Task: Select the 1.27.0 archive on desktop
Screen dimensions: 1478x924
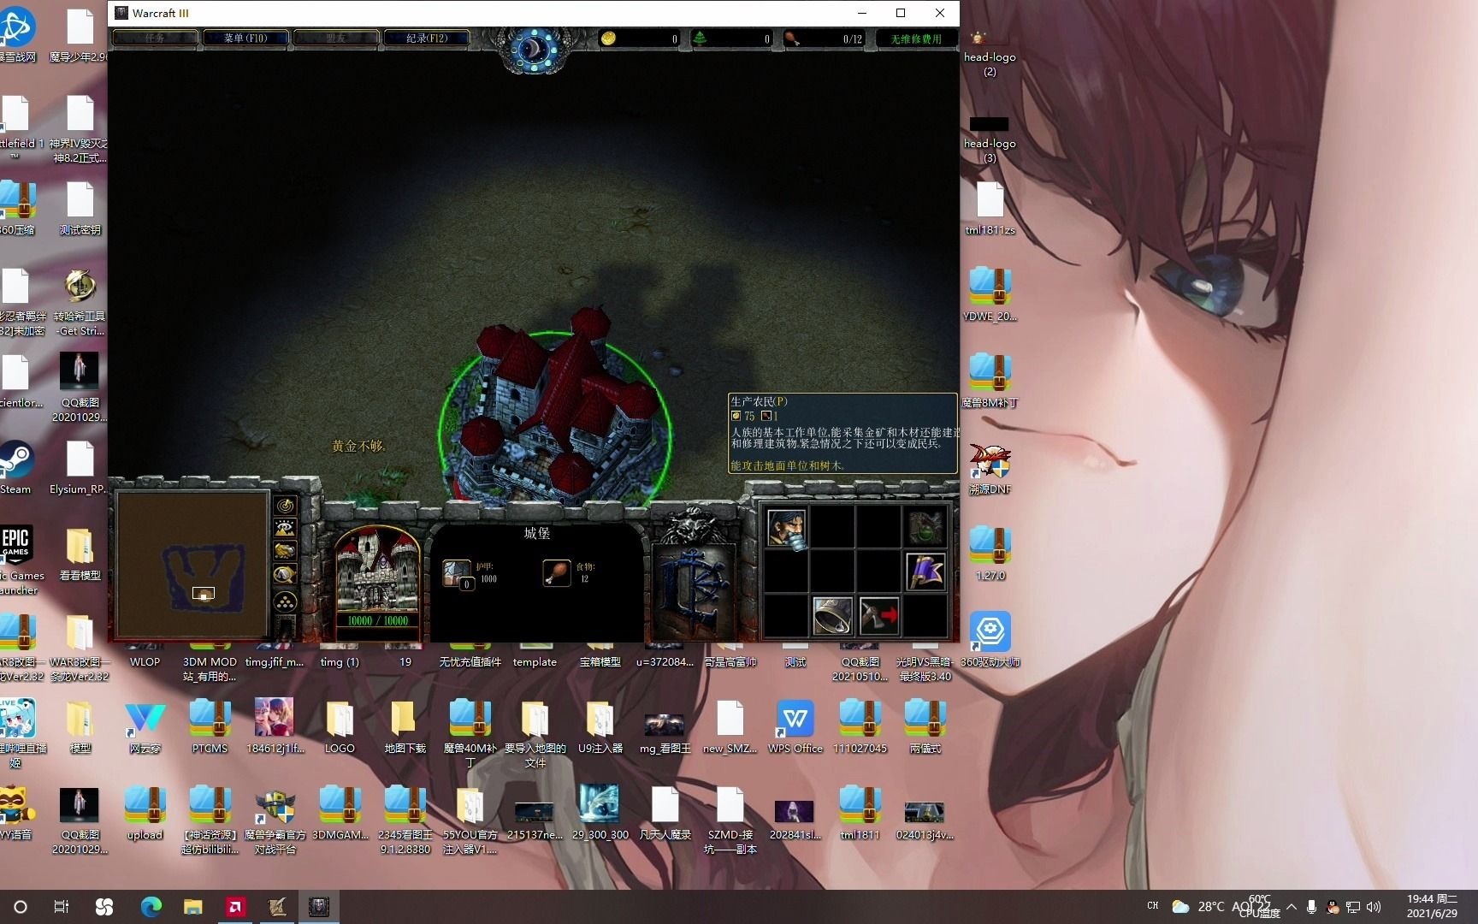Action: click(990, 554)
